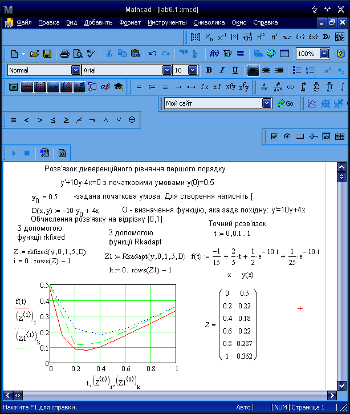The height and width of the screenshot is (414, 350).
Task: Expand the Мой сайт address dropdown
Action: pyautogui.click(x=267, y=103)
